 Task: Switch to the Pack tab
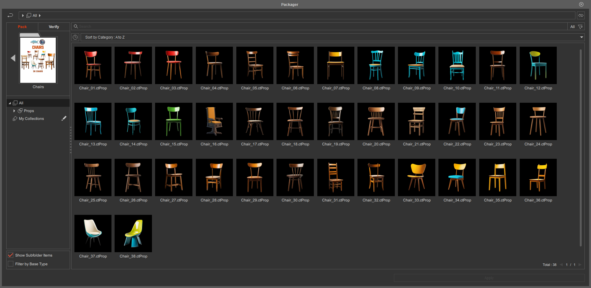pyautogui.click(x=22, y=27)
